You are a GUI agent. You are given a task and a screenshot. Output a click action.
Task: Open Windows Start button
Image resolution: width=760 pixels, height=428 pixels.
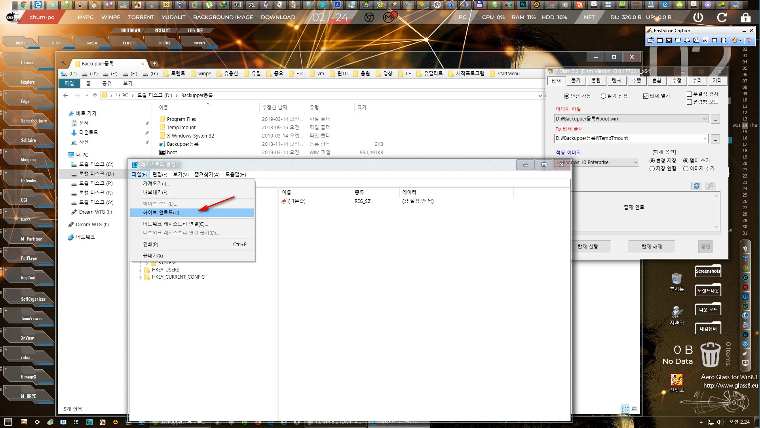tap(8, 422)
